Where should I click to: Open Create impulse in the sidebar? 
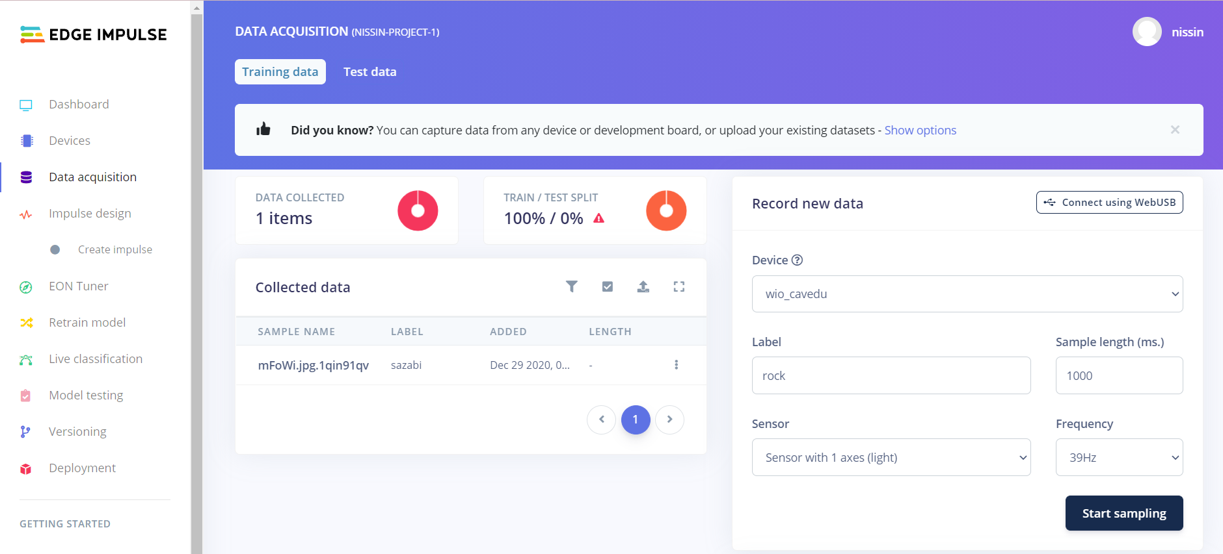coord(115,250)
